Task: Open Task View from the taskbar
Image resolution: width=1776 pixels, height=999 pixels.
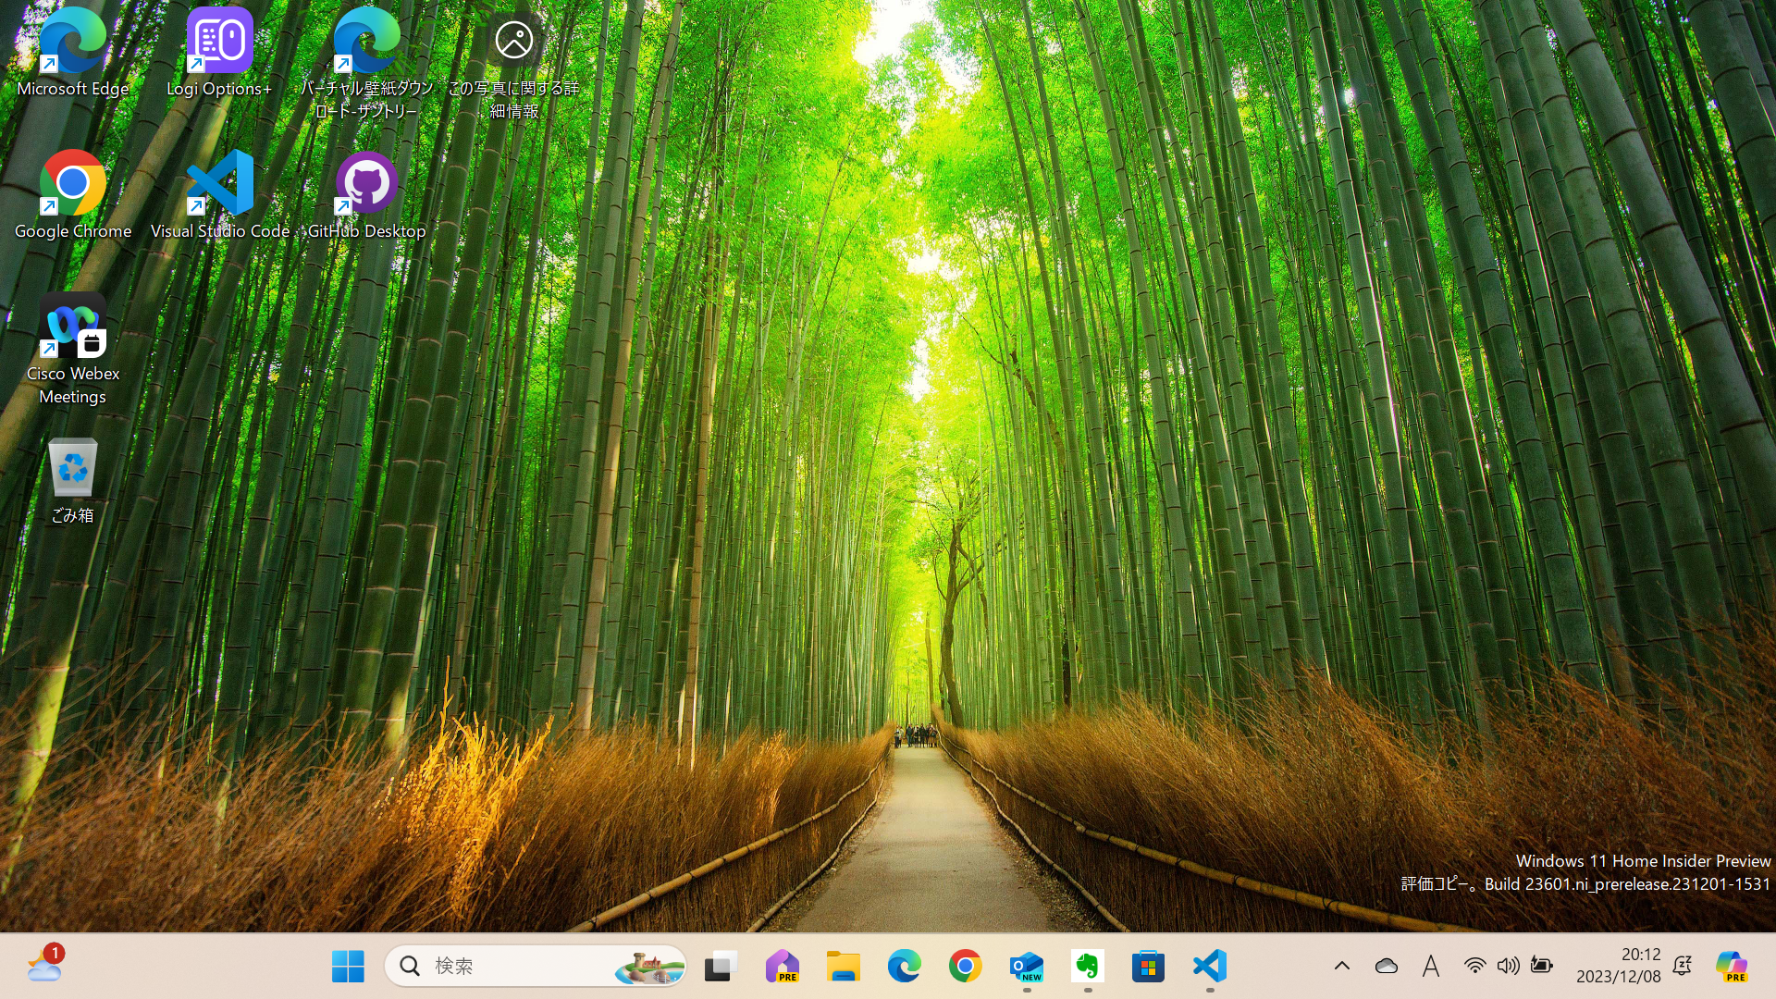Action: pos(721,967)
